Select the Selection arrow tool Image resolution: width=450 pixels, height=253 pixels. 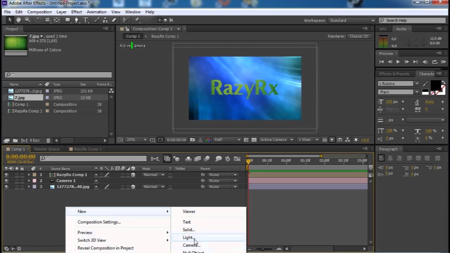[10, 20]
